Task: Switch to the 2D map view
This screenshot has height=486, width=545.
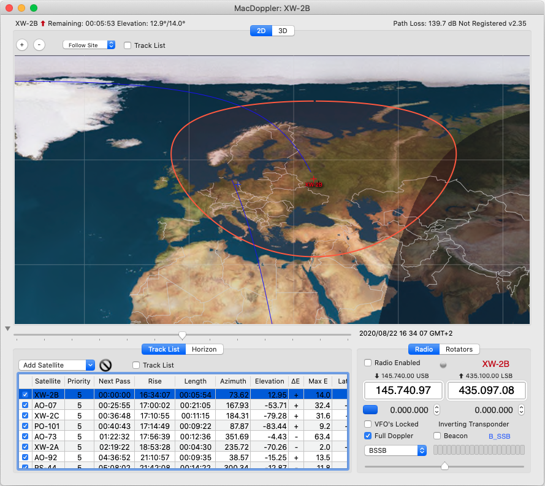Action: pyautogui.click(x=261, y=31)
